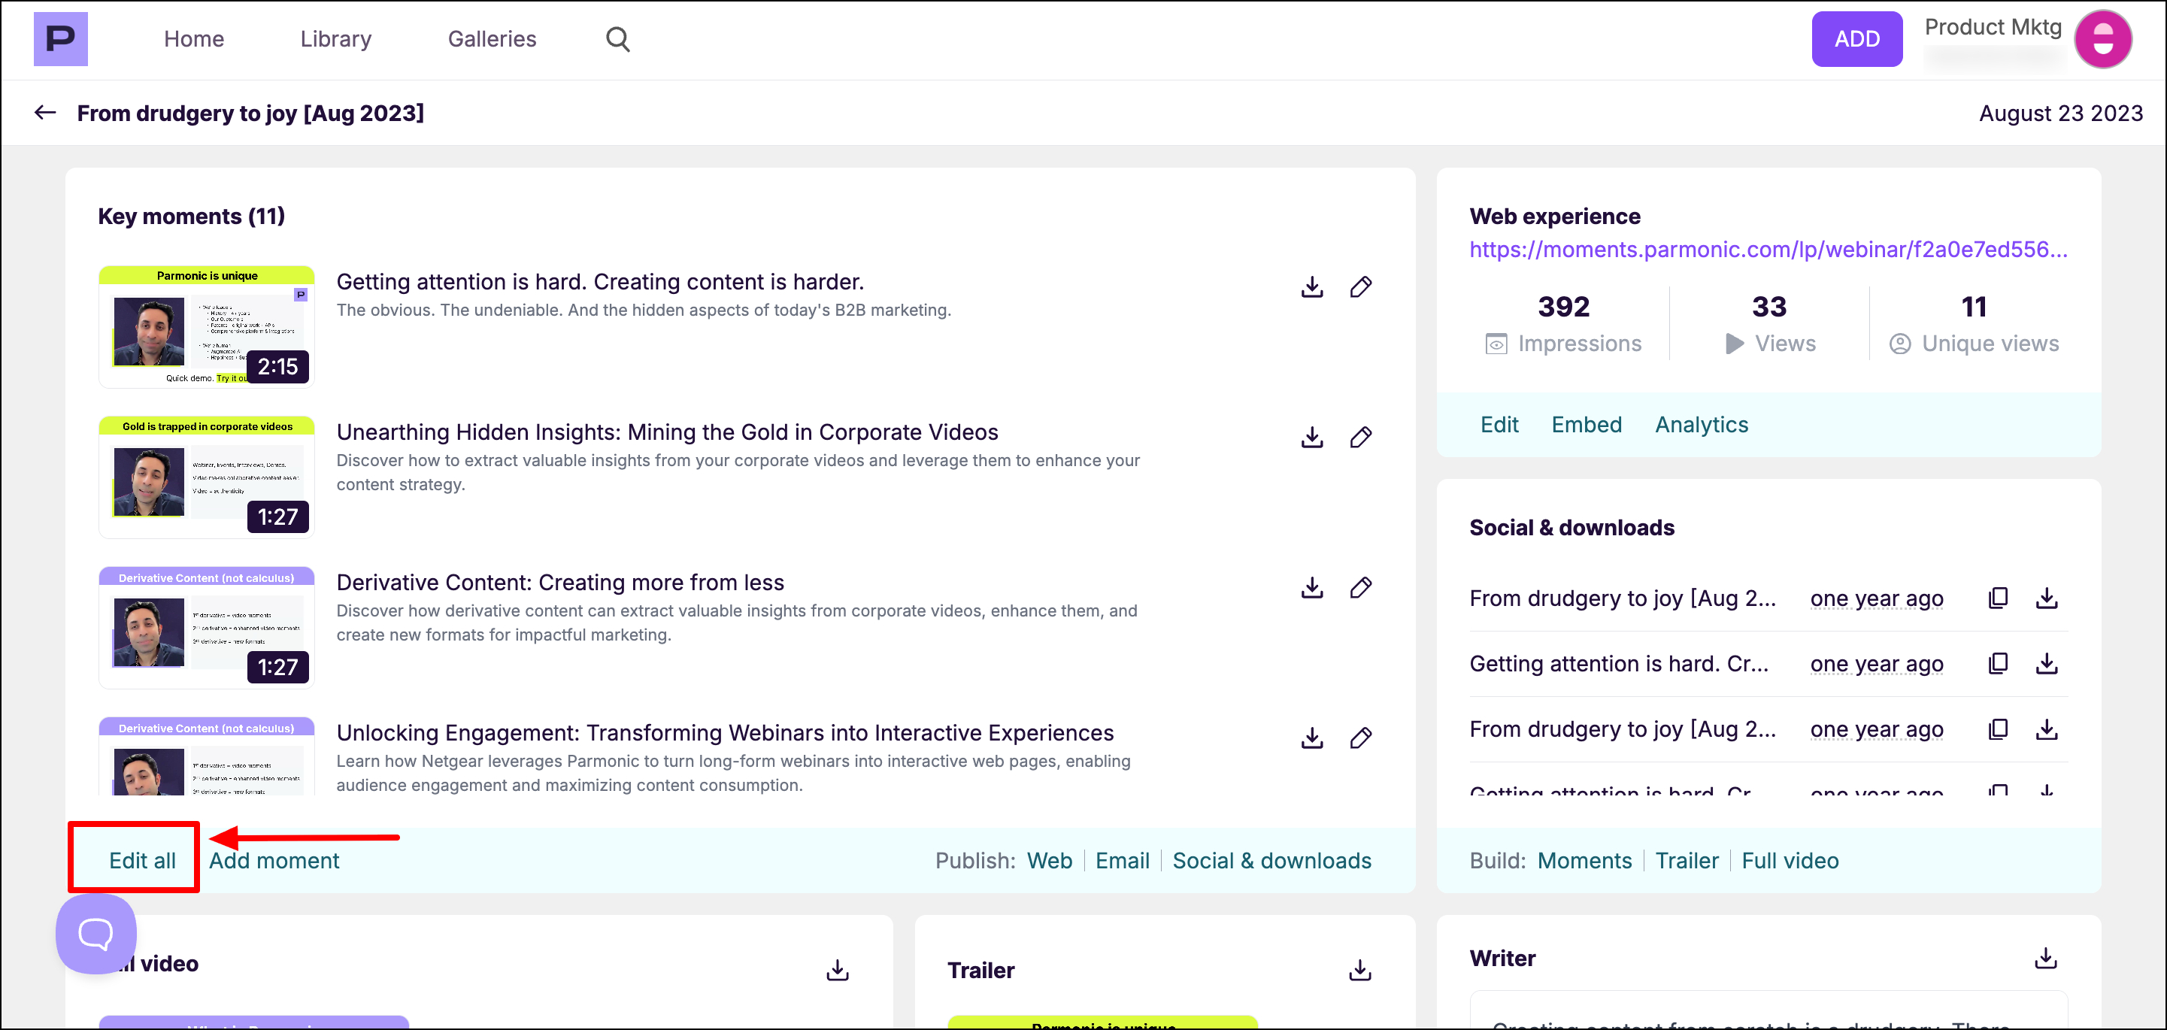Open Analytics for web experience
Viewport: 2167px width, 1030px height.
tap(1701, 425)
